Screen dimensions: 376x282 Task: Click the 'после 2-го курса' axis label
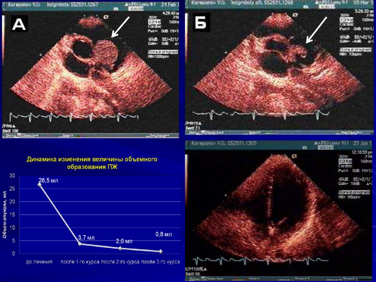[120, 261]
